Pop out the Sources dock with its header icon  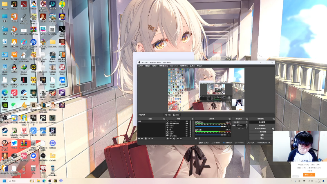[193, 119]
